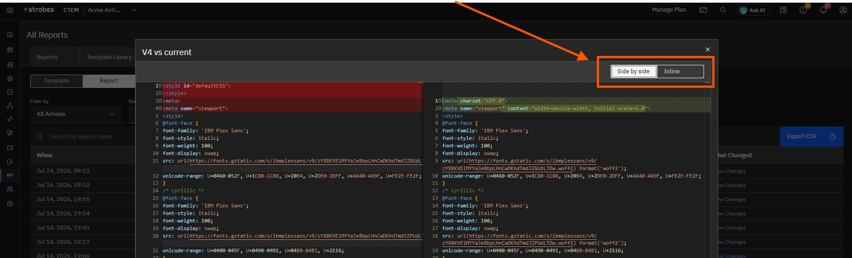View Changes for Jul 14, 2026, 19:55 row

point(732,199)
